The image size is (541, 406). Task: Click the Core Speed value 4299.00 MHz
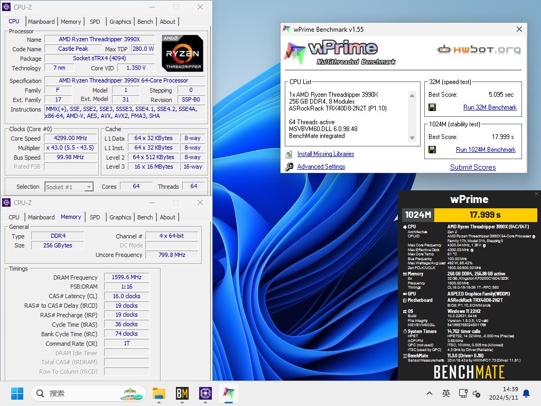70,138
